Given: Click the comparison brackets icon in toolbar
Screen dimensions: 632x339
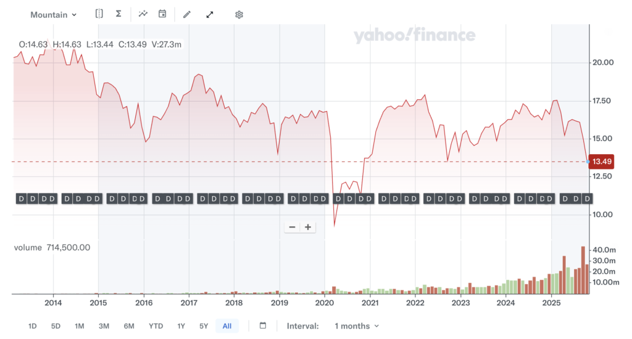Looking at the screenshot, I should coord(99,14).
